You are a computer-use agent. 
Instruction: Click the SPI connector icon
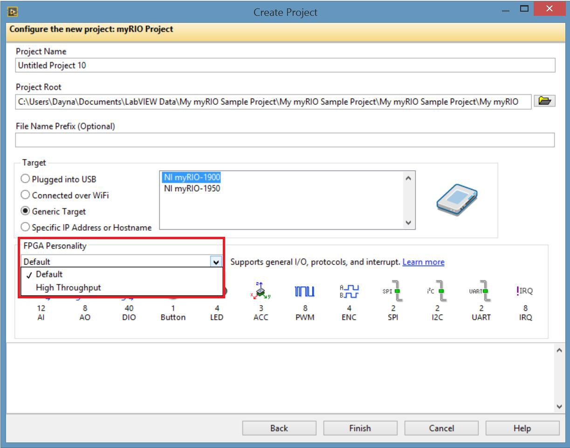coord(393,291)
